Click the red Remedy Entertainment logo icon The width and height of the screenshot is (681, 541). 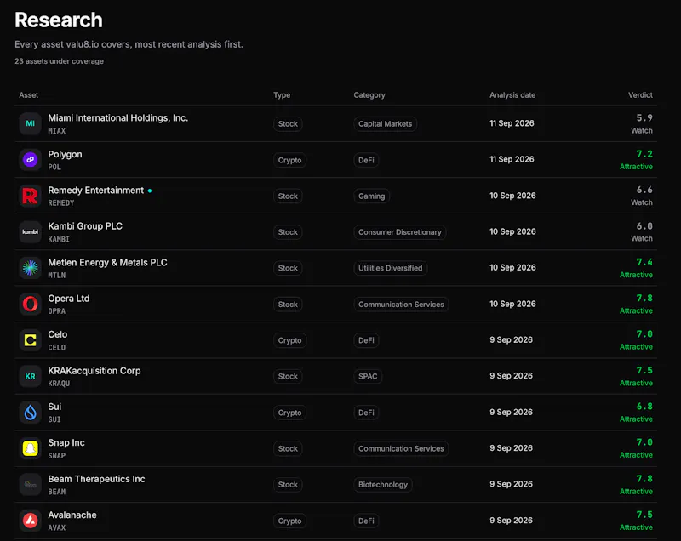30,196
